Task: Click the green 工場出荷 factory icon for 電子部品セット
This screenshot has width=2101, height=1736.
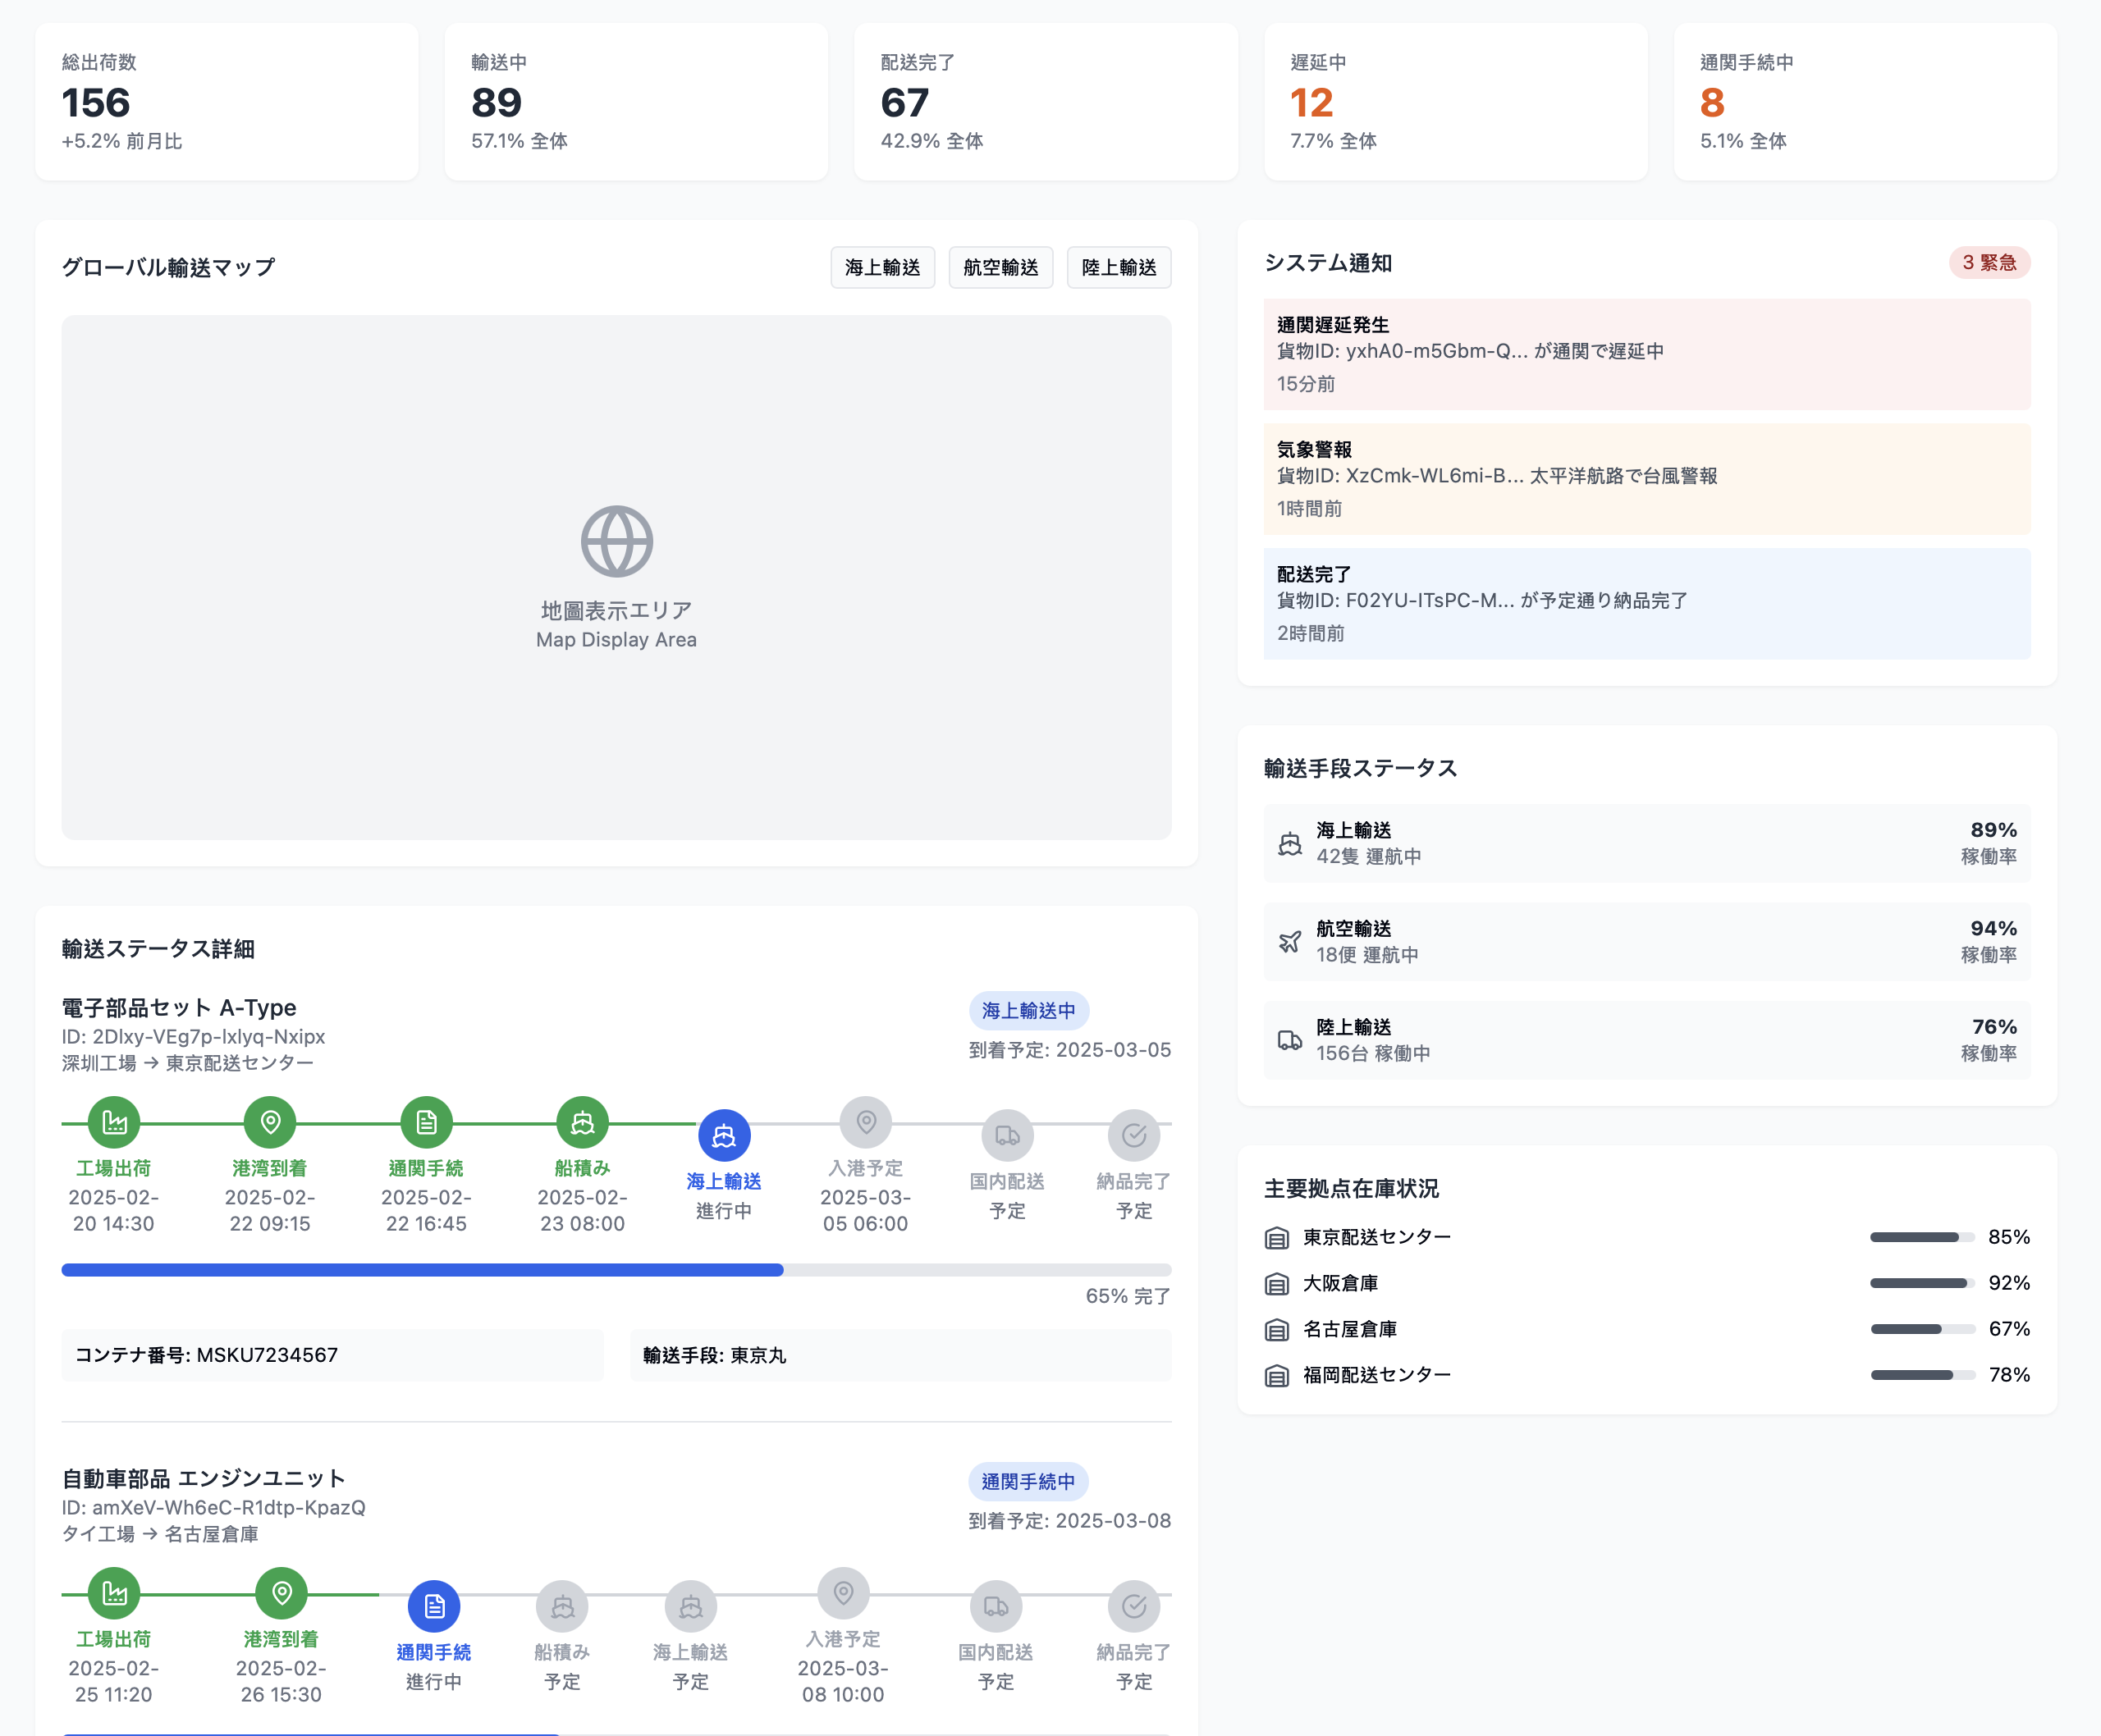Action: 114,1122
